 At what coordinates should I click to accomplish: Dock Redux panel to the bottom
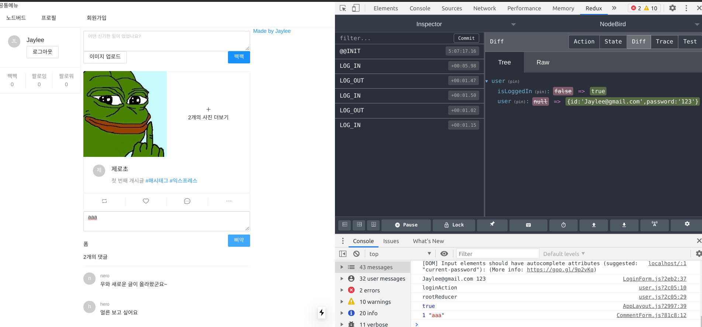pos(373,225)
